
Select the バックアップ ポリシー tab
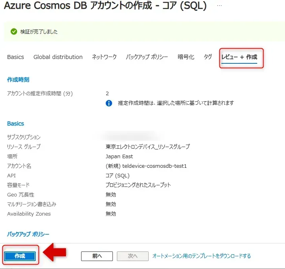pos(147,57)
